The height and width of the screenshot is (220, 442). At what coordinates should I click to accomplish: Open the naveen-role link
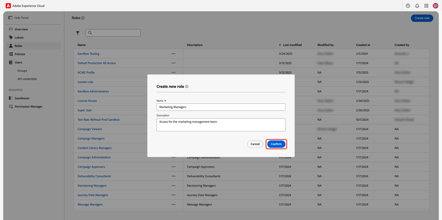pos(85,82)
